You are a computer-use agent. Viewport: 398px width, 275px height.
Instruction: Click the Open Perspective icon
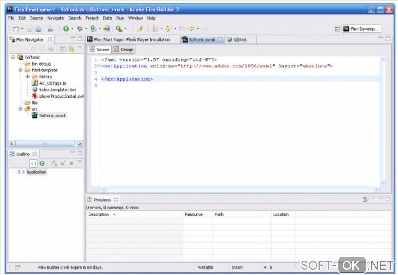pyautogui.click(x=337, y=29)
